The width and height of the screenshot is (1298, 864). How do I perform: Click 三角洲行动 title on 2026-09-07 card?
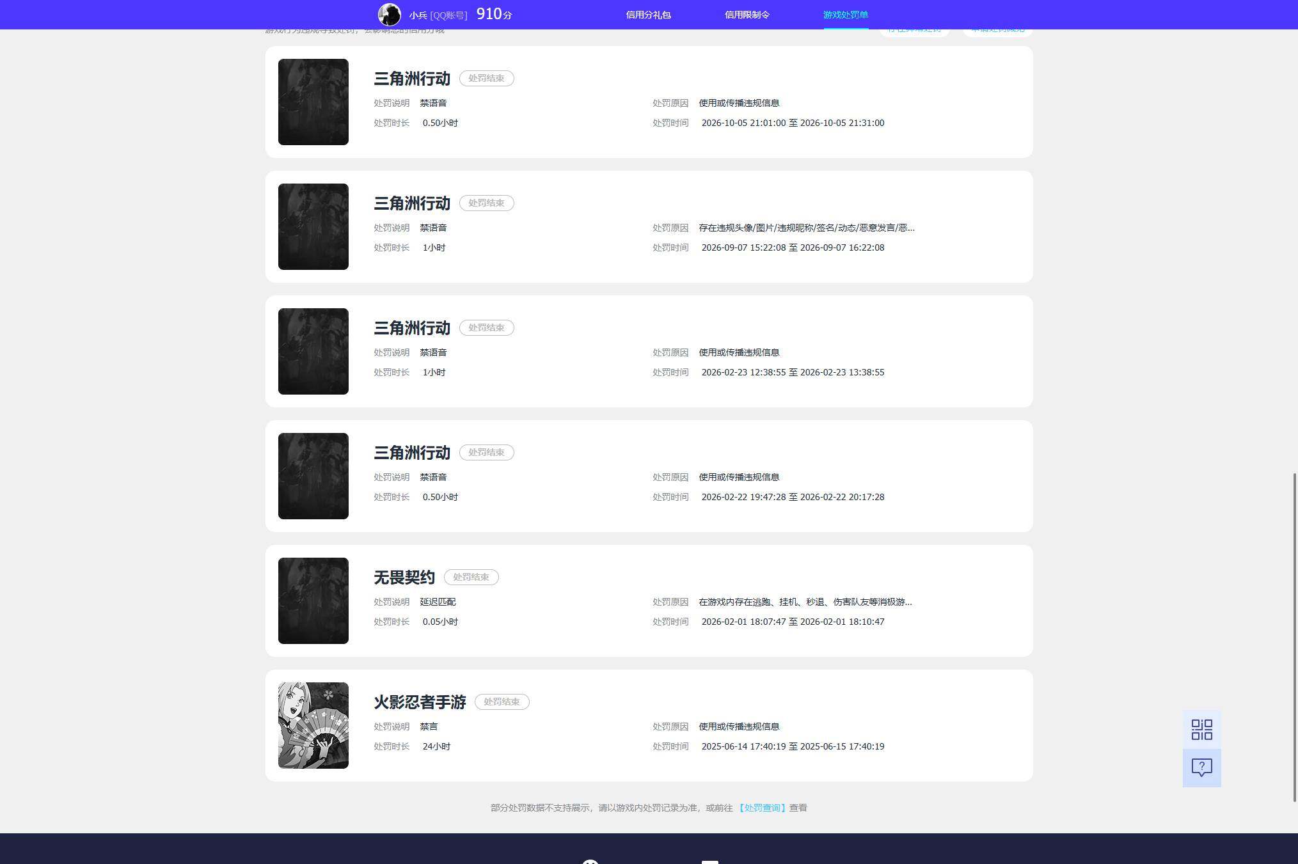point(412,203)
